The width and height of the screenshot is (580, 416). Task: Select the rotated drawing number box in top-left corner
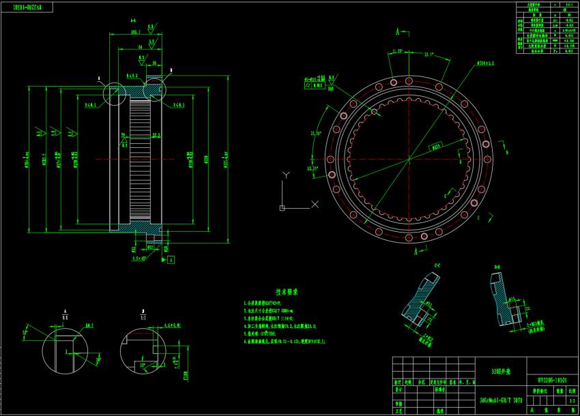[x=27, y=8]
